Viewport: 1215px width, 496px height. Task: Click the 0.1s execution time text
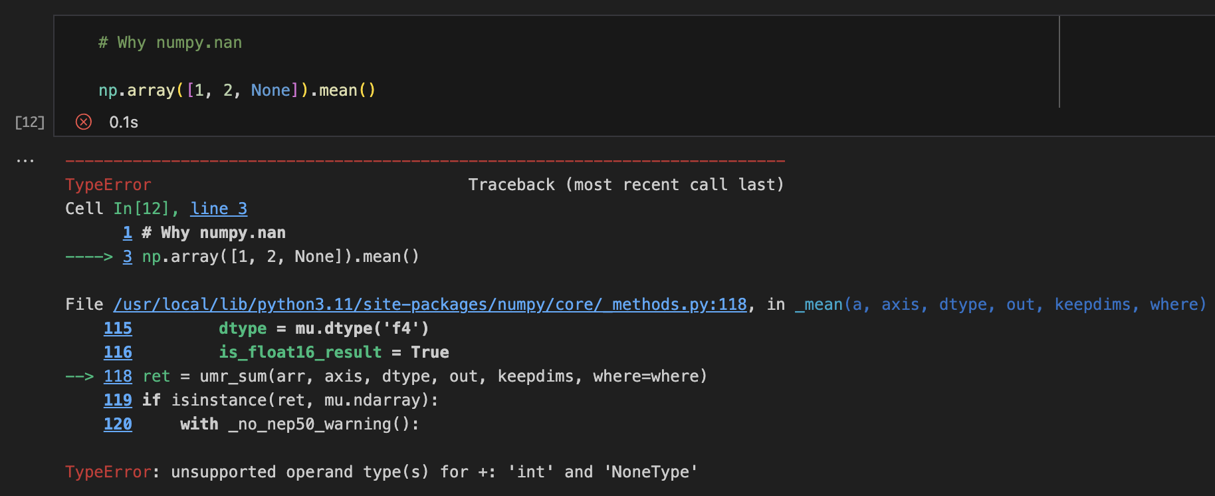pos(124,122)
